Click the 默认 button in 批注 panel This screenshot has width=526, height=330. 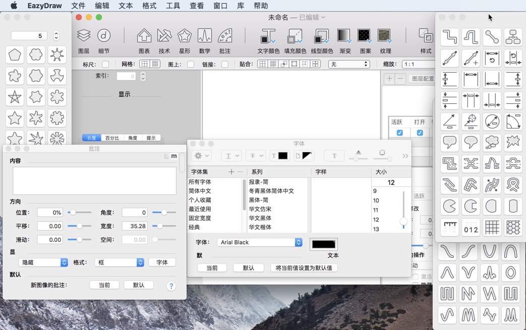(x=139, y=285)
